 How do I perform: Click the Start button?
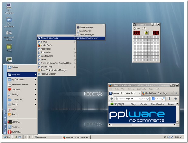point(7,137)
